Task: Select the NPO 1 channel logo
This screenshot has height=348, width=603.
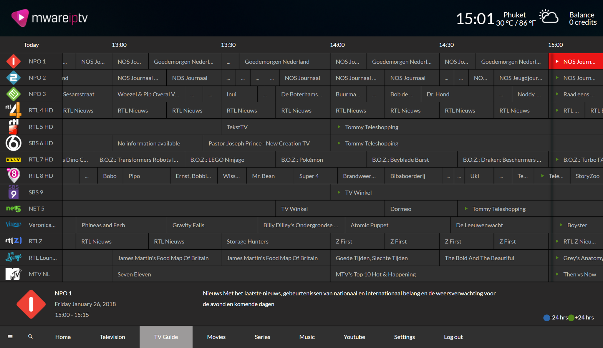Action: click(14, 62)
